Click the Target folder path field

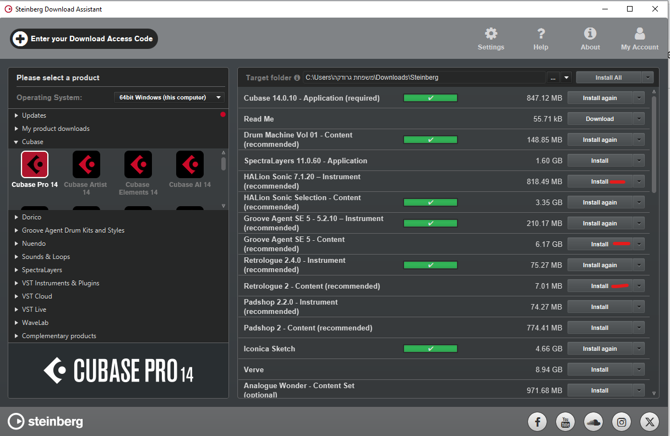pos(423,78)
